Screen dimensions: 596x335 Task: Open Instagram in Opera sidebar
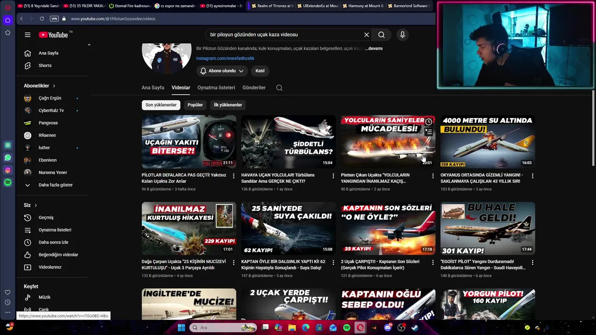(x=8, y=170)
